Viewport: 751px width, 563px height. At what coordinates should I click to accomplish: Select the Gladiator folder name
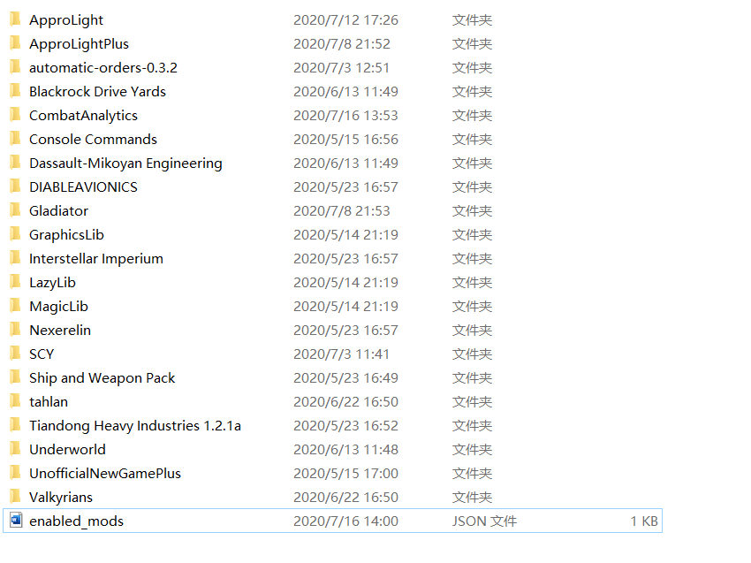58,210
